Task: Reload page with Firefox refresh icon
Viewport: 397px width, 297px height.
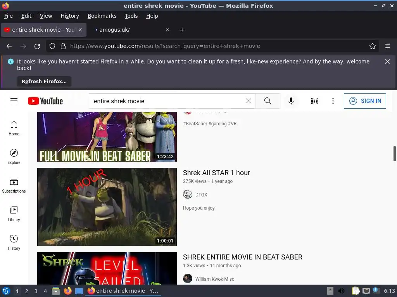Action: [x=37, y=46]
